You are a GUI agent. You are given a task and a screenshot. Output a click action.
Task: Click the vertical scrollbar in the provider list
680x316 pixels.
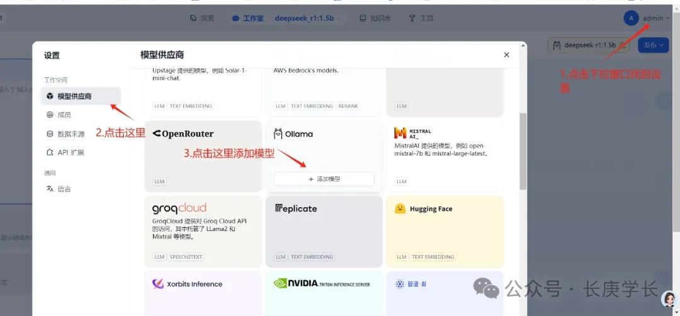pyautogui.click(x=523, y=151)
